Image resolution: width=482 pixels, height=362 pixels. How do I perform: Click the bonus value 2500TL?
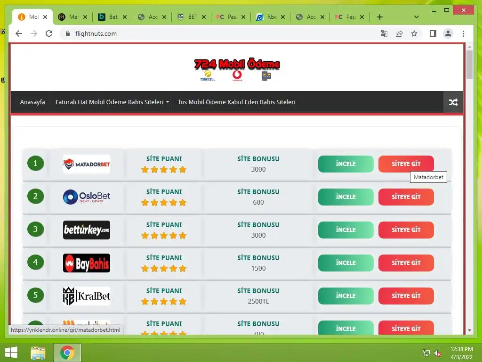258,301
